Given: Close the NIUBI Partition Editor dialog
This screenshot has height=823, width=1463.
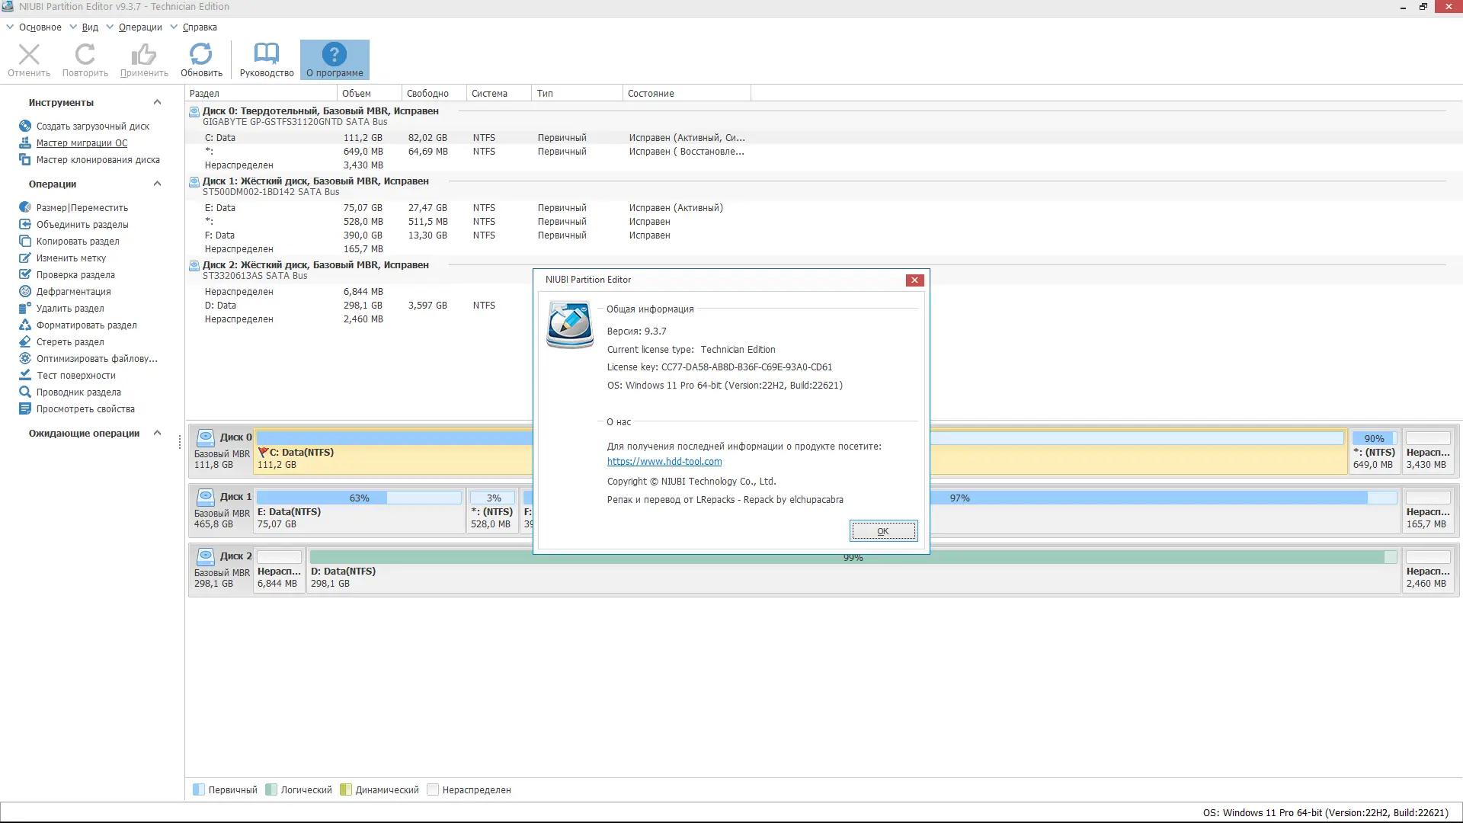Looking at the screenshot, I should pos(914,280).
